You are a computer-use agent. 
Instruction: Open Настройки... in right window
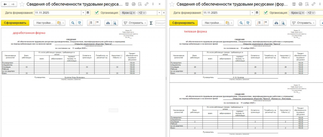point(213,23)
